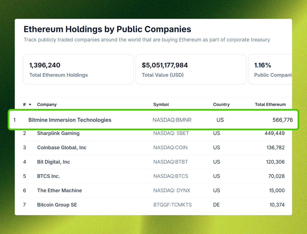The height and width of the screenshot is (234, 307).
Task: Open the Bit Digital, Inc company page
Action: coord(54,162)
